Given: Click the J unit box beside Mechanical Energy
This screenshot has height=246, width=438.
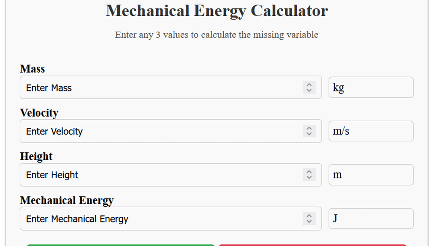Looking at the screenshot, I should pyautogui.click(x=370, y=219).
